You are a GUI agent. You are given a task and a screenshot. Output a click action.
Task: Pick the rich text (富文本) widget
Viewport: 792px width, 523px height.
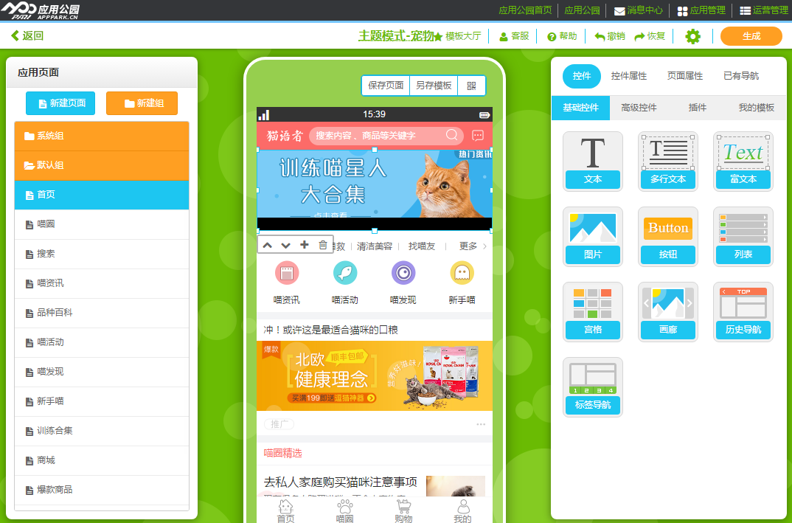tap(743, 161)
